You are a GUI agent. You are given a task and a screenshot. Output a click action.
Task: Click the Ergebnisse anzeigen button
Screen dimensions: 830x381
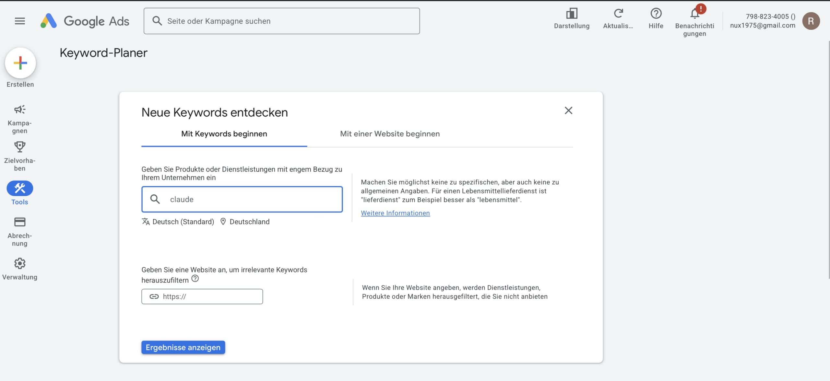pos(183,347)
